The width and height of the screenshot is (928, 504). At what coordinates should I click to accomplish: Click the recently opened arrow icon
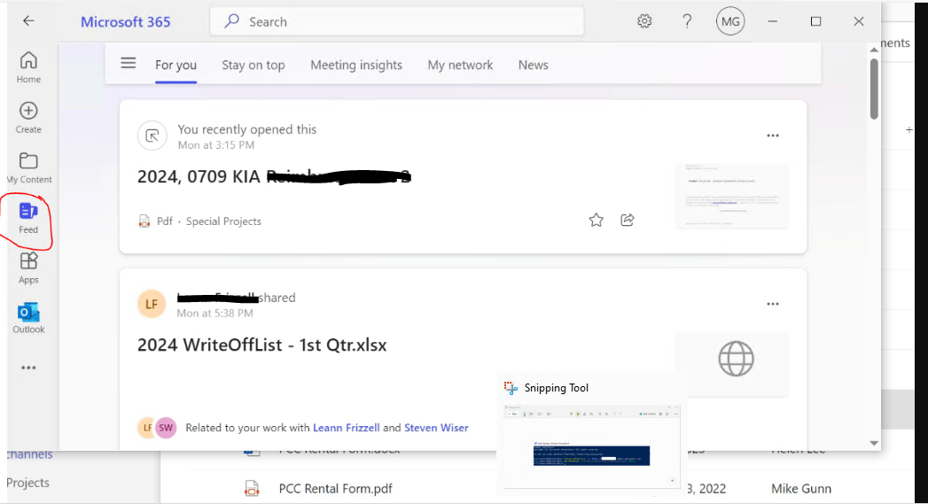tap(152, 136)
